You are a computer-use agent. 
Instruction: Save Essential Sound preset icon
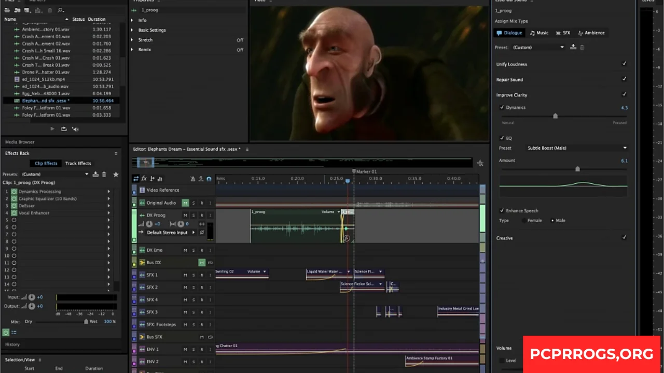point(573,47)
